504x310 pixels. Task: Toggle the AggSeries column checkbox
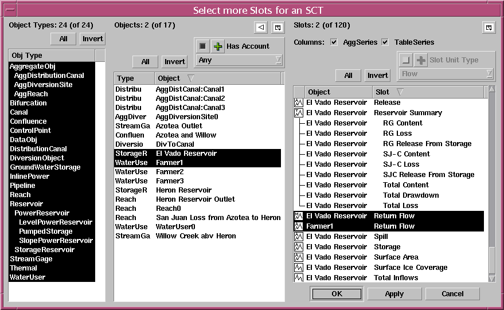click(x=334, y=42)
